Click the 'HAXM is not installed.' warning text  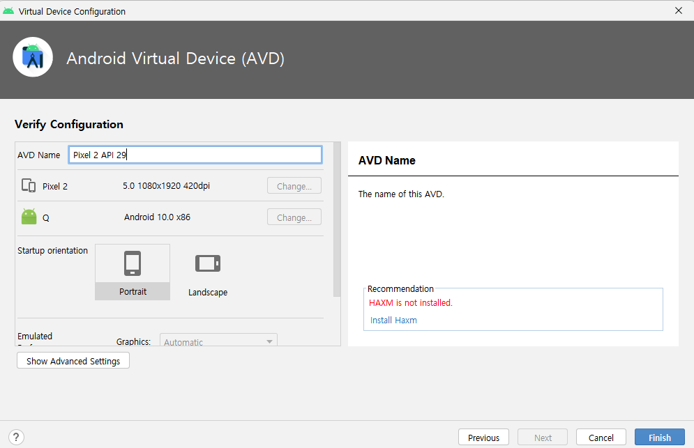[411, 303]
